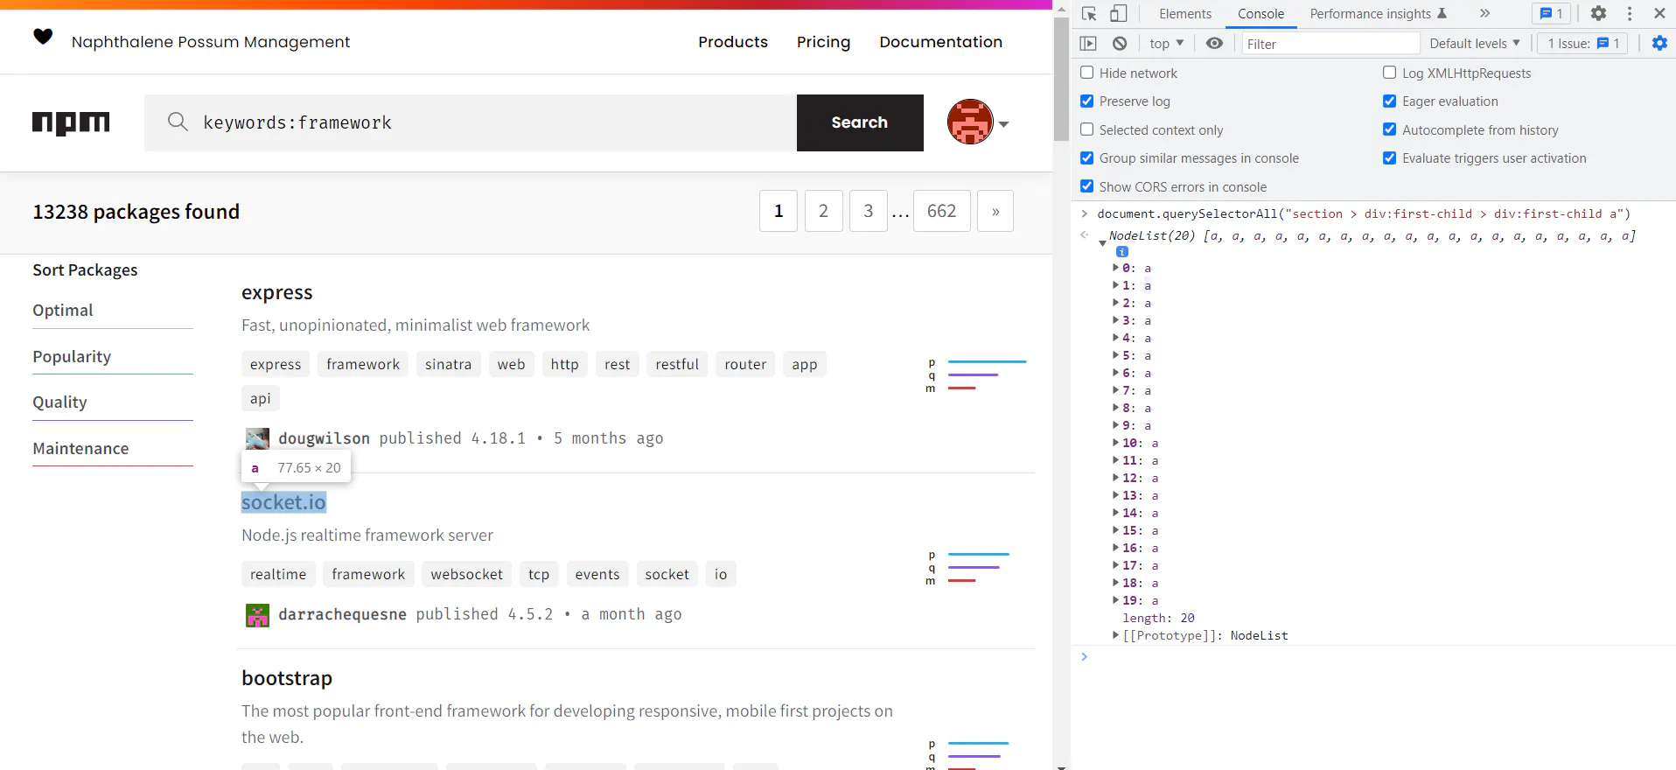Click the console Filter input
This screenshot has height=770, width=1676.
click(x=1330, y=43)
